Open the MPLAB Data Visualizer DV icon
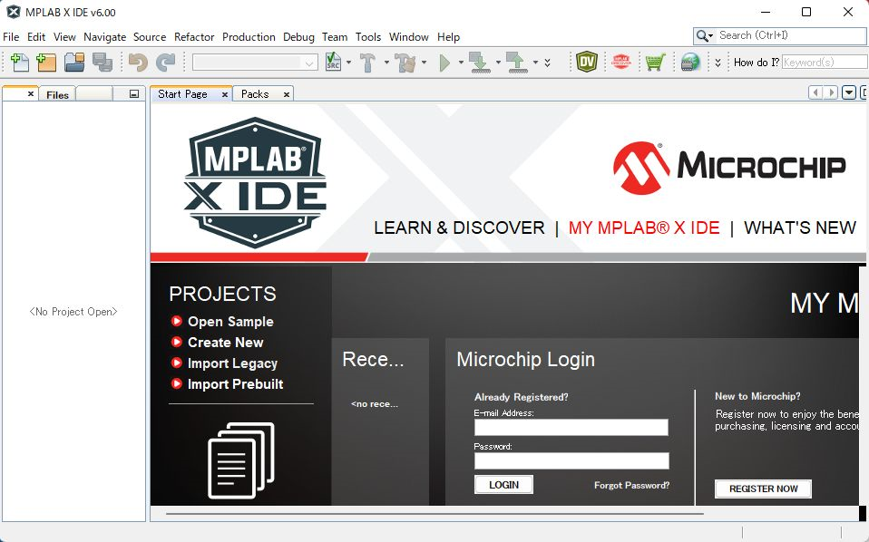Viewport: 869px width, 542px height. click(586, 62)
